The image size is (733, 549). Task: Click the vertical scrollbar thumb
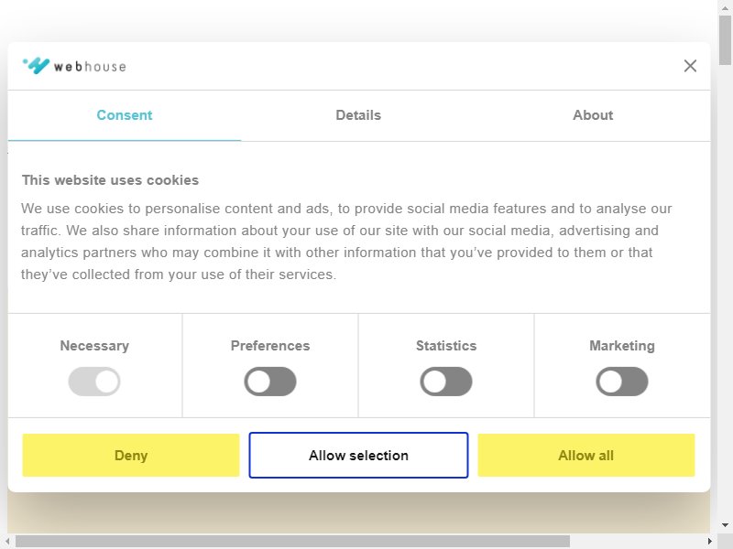point(725,40)
